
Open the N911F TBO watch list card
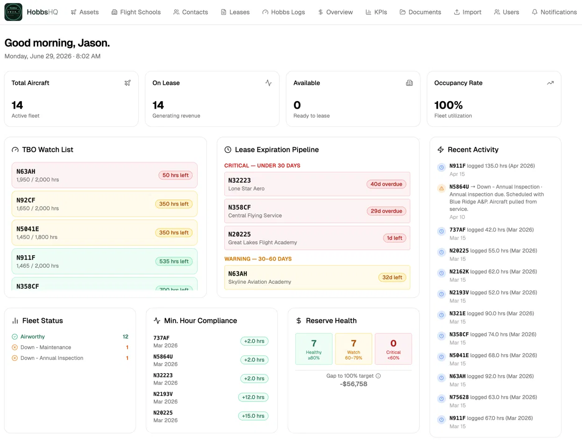click(x=105, y=261)
